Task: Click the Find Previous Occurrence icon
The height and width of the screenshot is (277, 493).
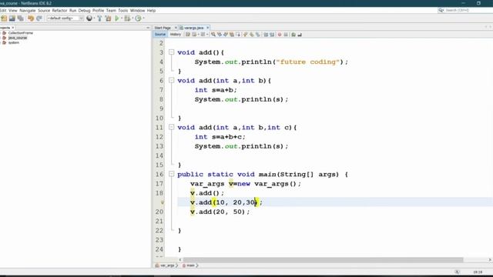Action: pyautogui.click(x=220, y=35)
